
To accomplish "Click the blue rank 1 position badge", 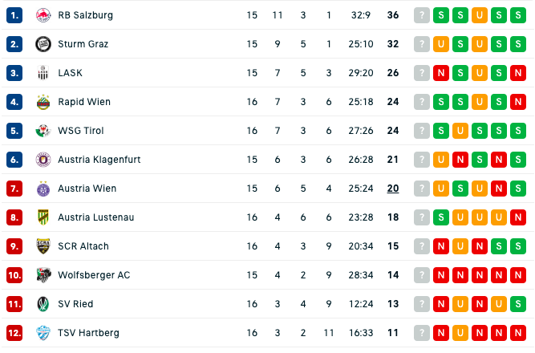I will point(14,15).
